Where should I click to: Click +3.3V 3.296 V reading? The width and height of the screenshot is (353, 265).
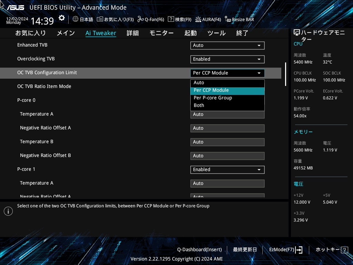click(301, 220)
